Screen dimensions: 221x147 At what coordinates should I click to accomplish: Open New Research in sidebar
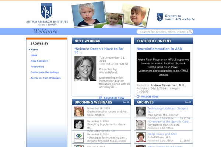coord(39,61)
